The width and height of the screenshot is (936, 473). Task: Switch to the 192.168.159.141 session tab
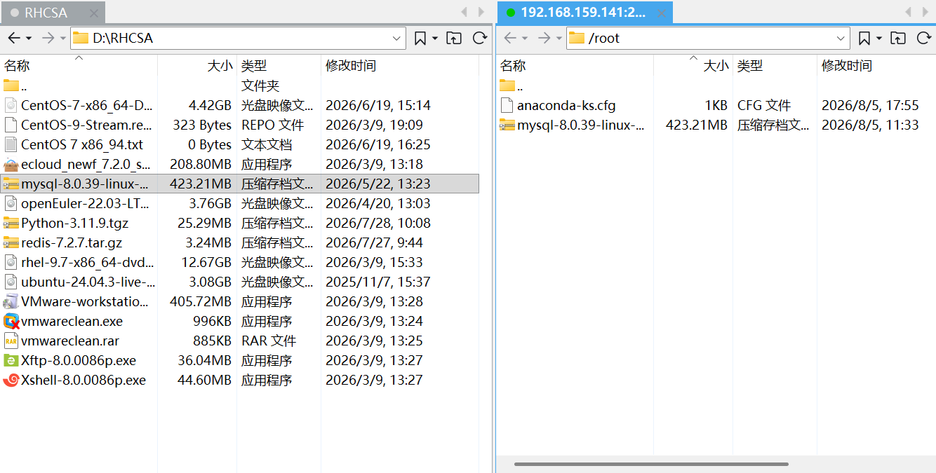(584, 13)
